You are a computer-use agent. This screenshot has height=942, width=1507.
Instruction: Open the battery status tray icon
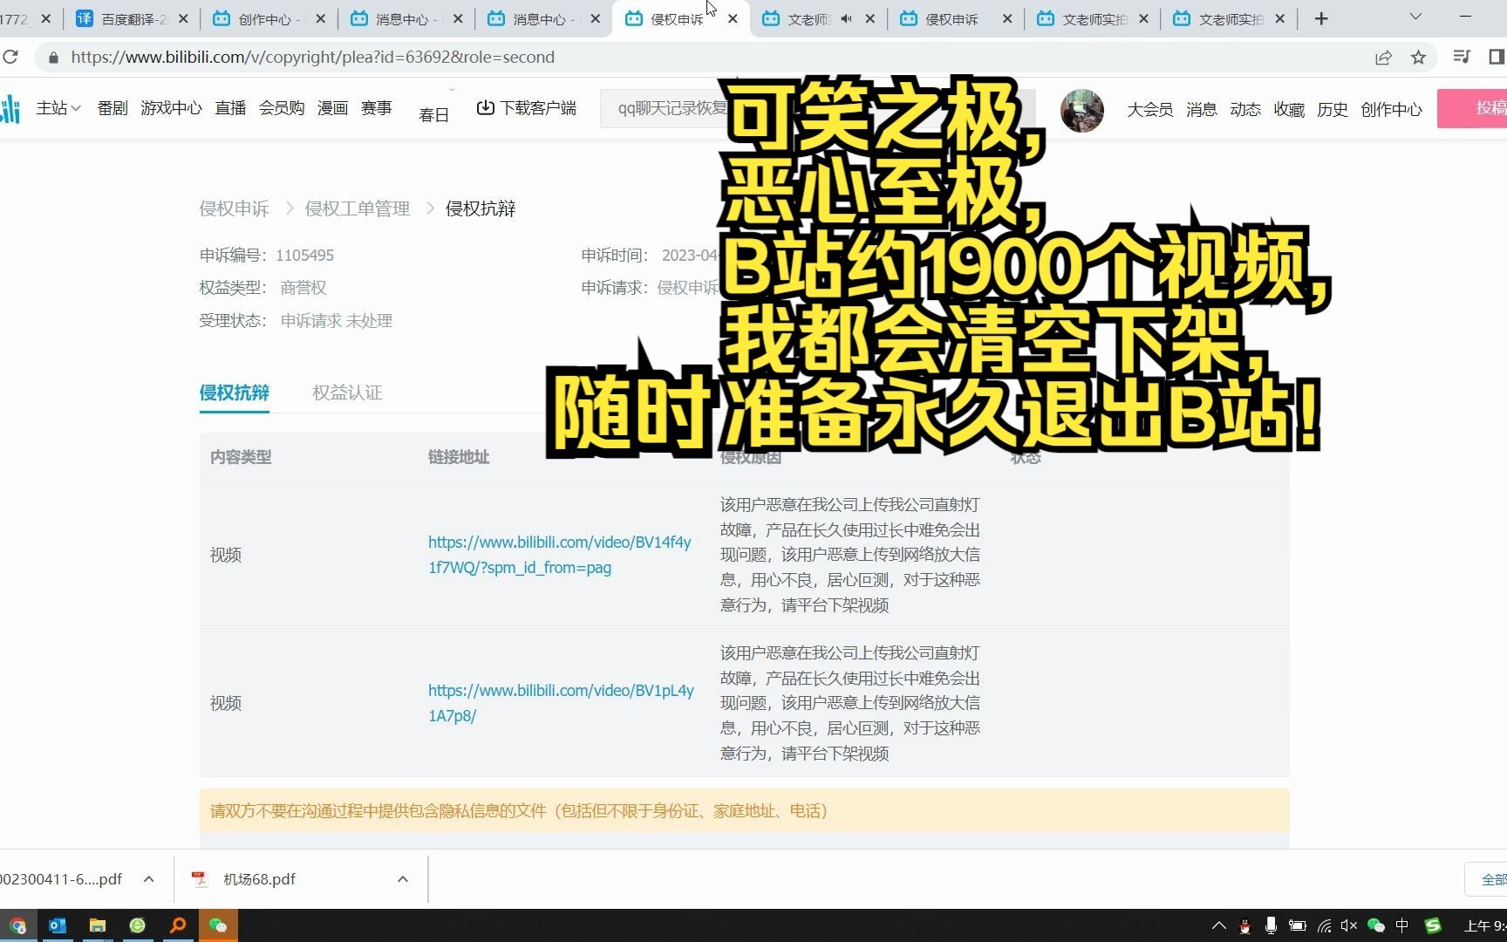pos(1298,926)
